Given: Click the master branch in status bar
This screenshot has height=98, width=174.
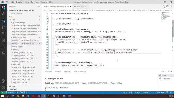Looking at the screenshot, I should 10,92.
